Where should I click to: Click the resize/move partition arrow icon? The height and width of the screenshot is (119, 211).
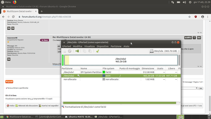[x=77, y=51]
